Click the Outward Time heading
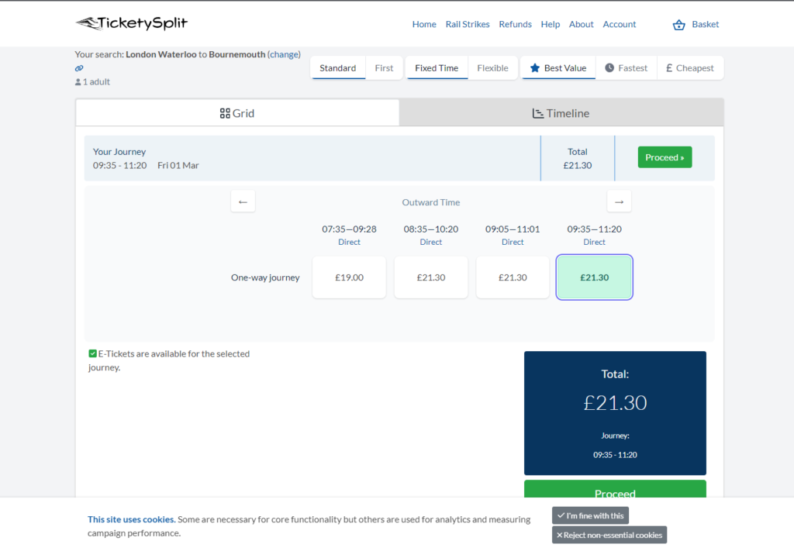The height and width of the screenshot is (551, 794). point(431,202)
